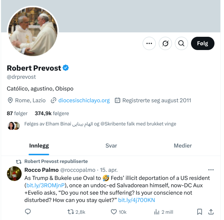This screenshot has height=220, width=224.
Task: Click the Grok circle-slash icon button
Action: (x=165, y=43)
